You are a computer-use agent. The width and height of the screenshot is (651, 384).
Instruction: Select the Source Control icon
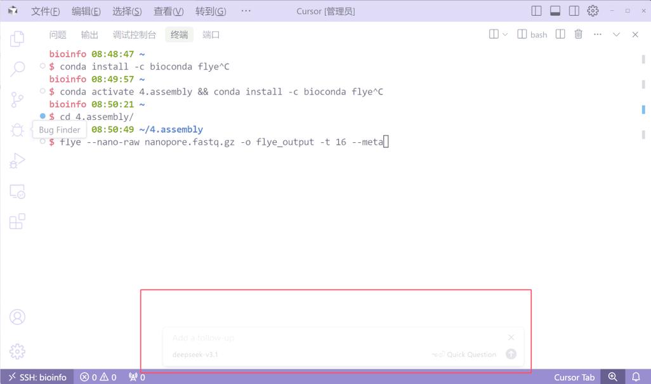coord(17,99)
